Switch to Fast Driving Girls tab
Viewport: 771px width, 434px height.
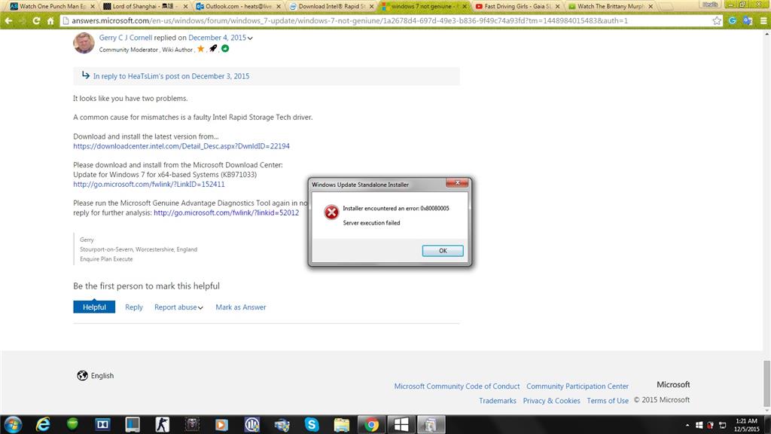(517, 6)
